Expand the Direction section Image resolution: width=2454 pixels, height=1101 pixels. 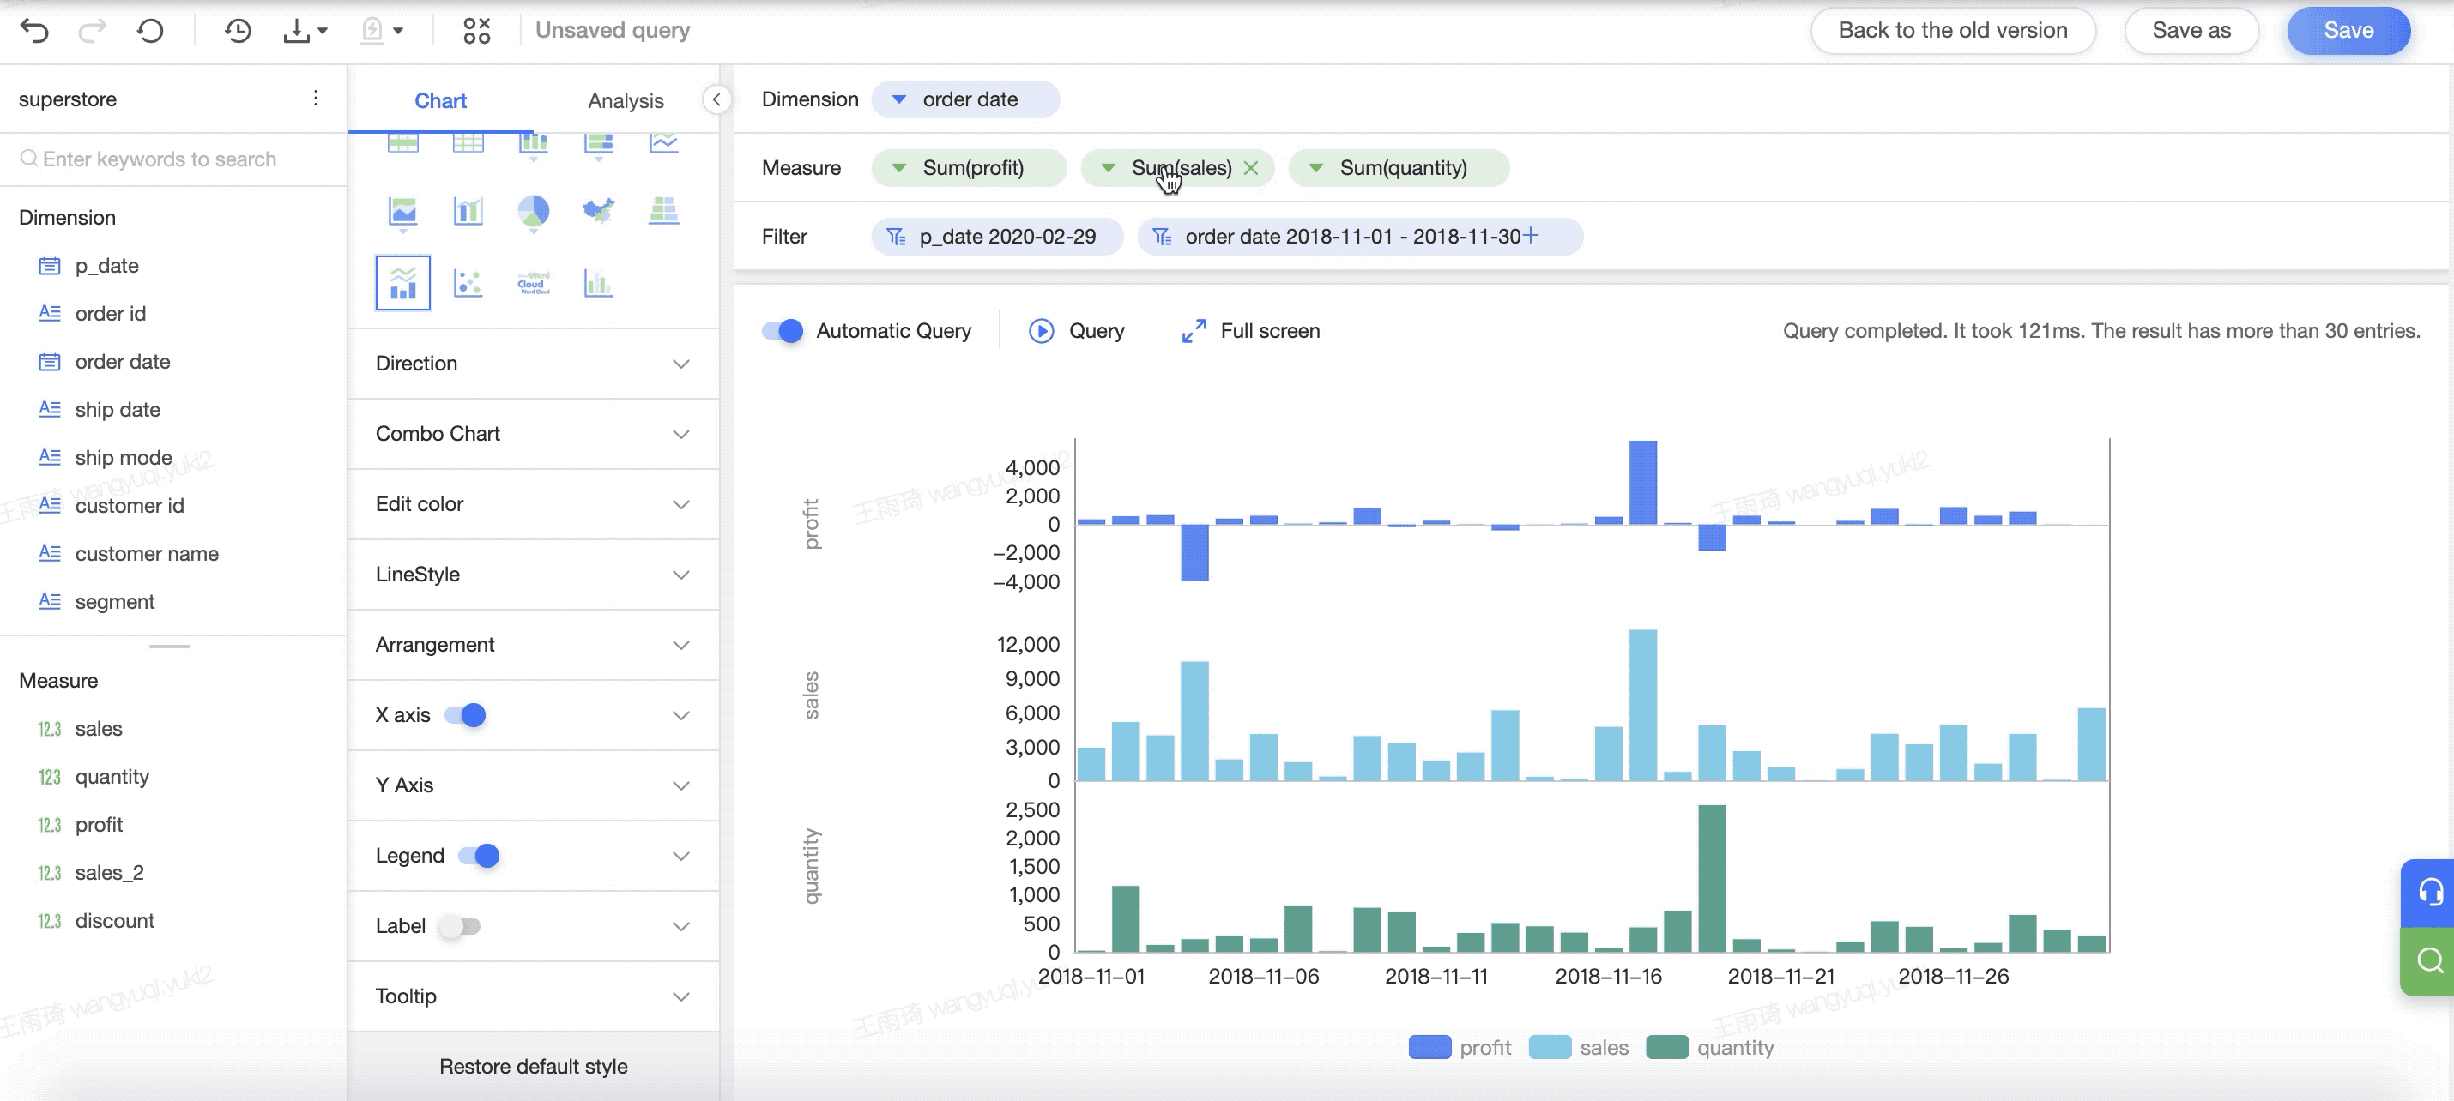[534, 364]
